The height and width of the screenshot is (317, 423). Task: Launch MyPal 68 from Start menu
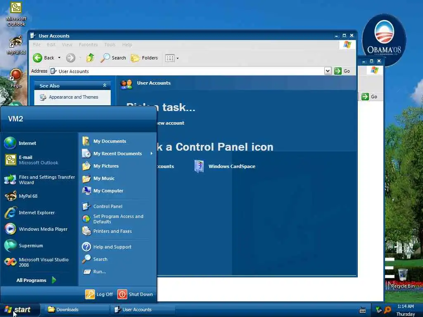(39, 196)
